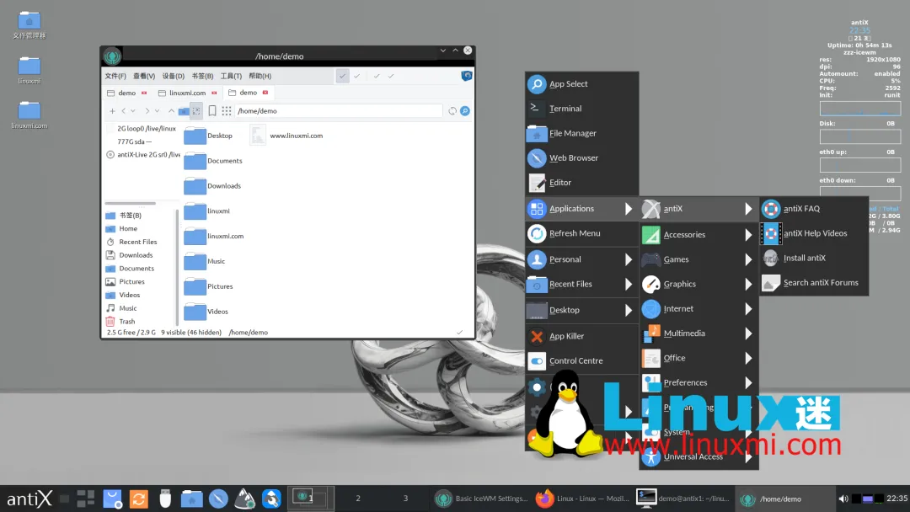The width and height of the screenshot is (910, 512).
Task: Expand the Games submenu arrow
Action: click(749, 259)
